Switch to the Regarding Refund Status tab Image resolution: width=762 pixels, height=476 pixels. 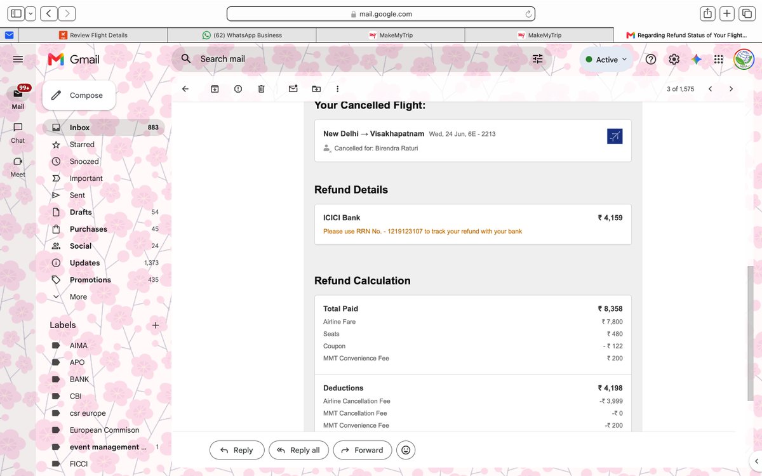[688, 35]
